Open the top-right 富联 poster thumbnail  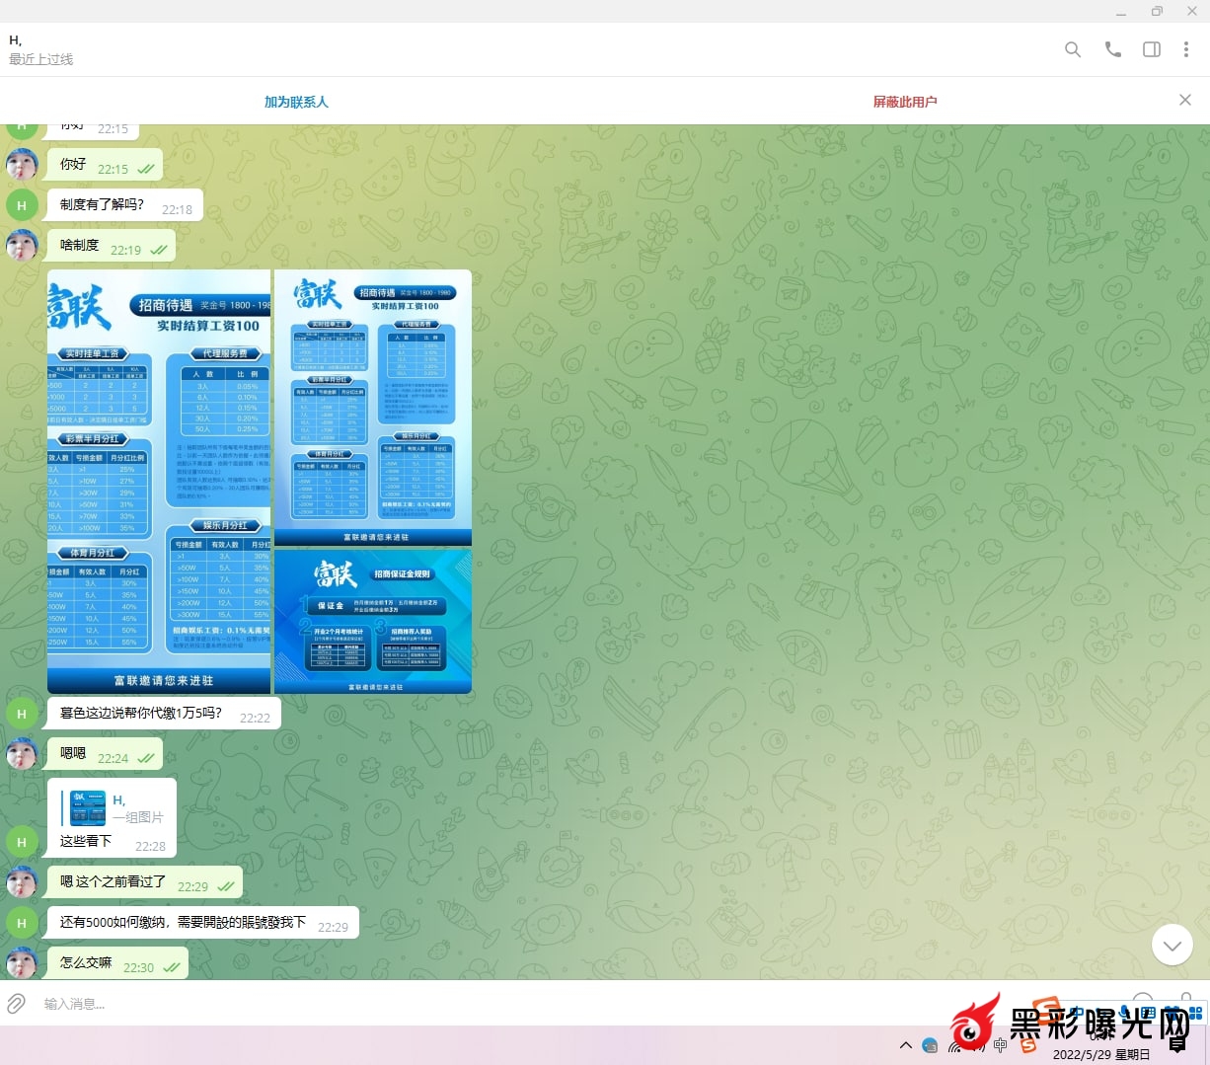coord(373,407)
